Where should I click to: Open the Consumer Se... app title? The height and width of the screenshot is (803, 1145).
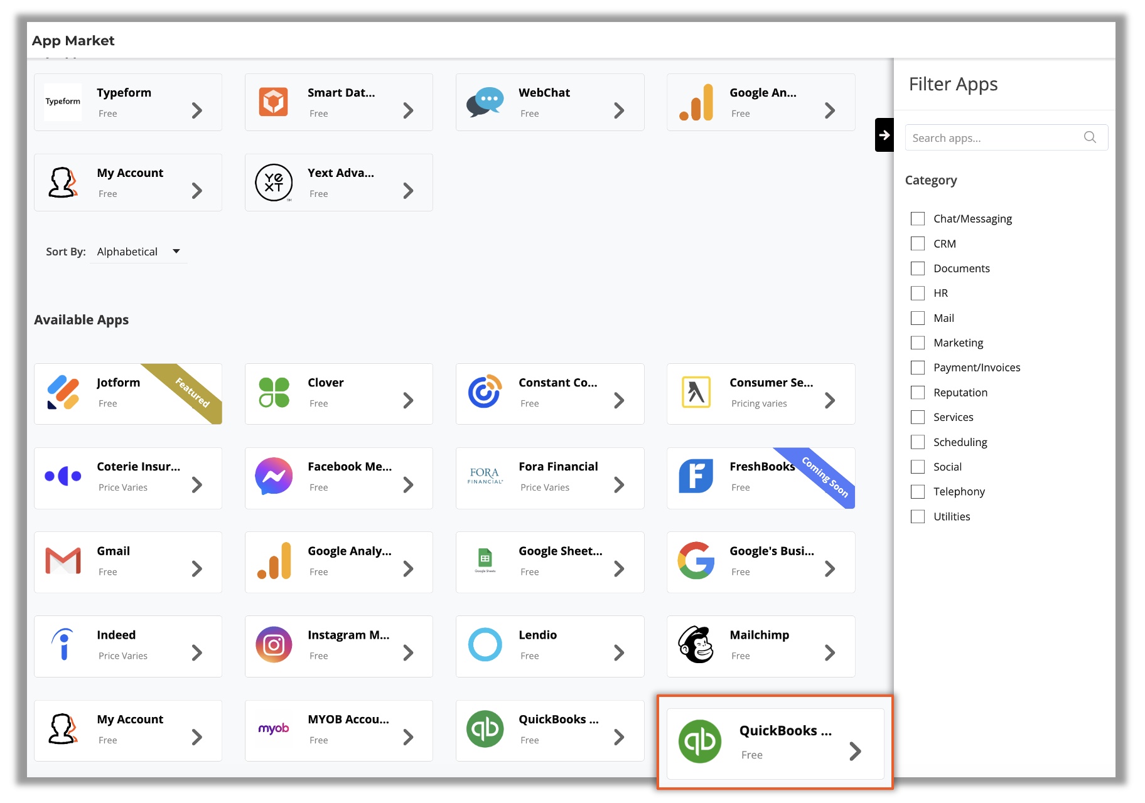pos(771,383)
